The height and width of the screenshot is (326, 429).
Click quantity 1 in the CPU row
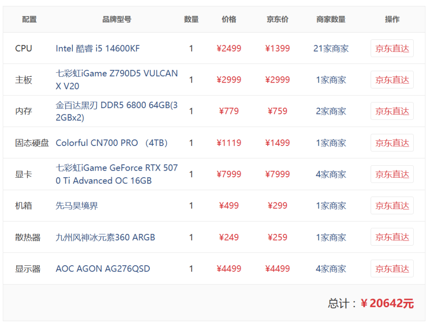[x=191, y=48]
